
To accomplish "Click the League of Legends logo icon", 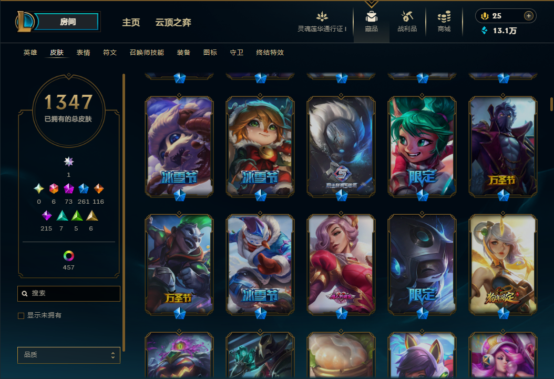I will coord(24,22).
